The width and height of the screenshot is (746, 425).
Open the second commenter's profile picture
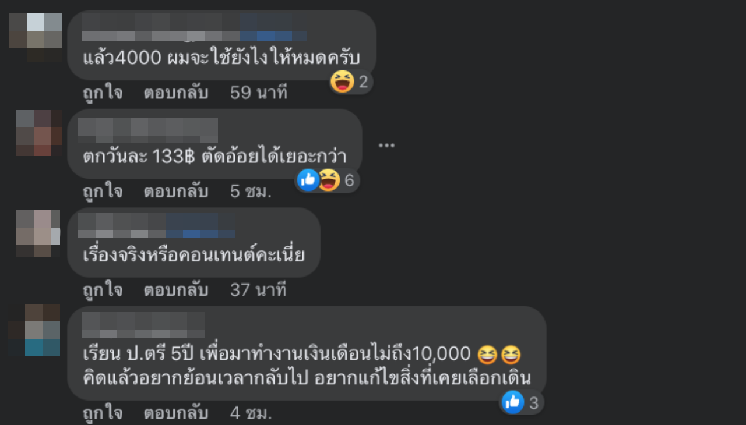(x=39, y=133)
